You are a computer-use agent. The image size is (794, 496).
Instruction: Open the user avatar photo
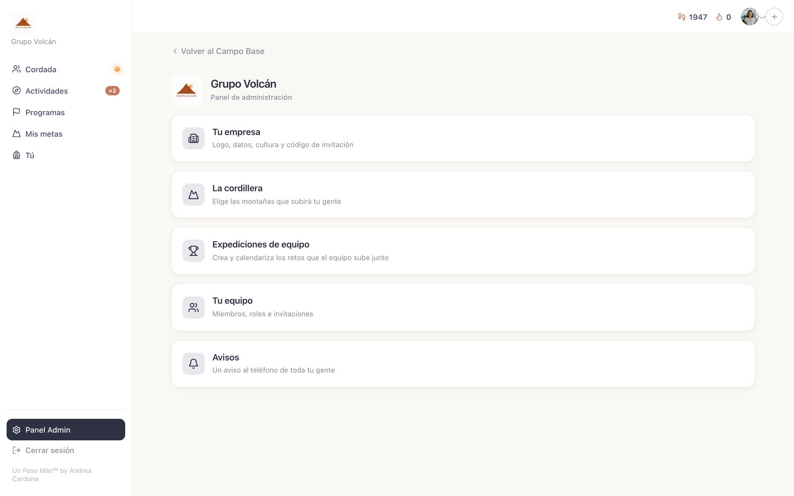point(749,17)
